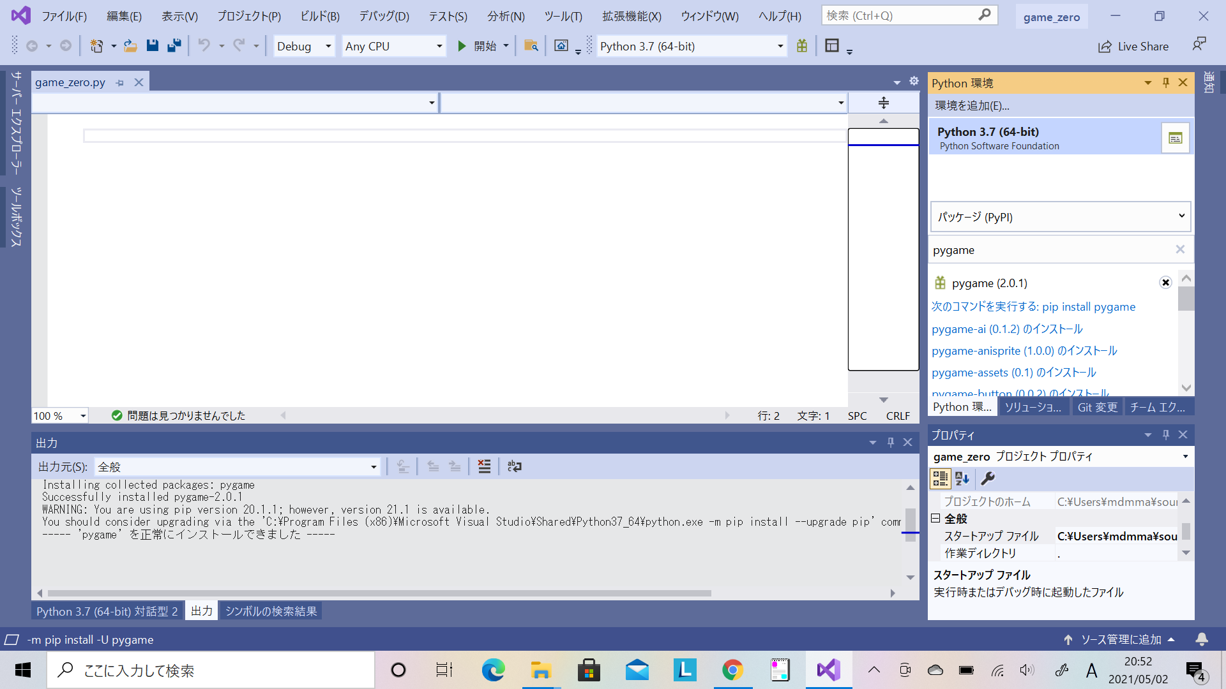Clear all output messages
Image resolution: width=1226 pixels, height=689 pixels.
pyautogui.click(x=484, y=466)
